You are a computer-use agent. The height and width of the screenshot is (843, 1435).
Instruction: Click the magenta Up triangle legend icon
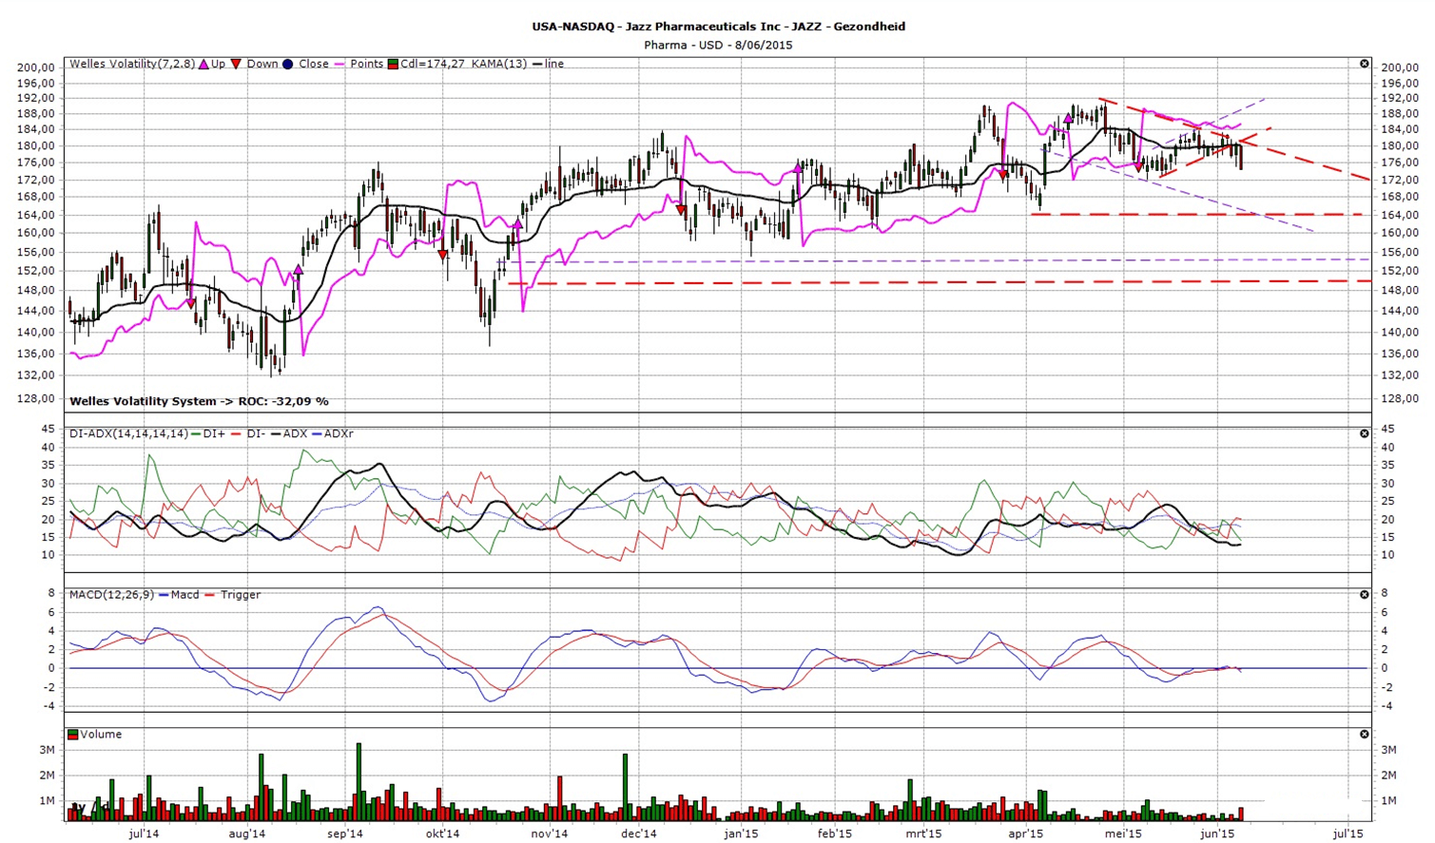tap(204, 64)
